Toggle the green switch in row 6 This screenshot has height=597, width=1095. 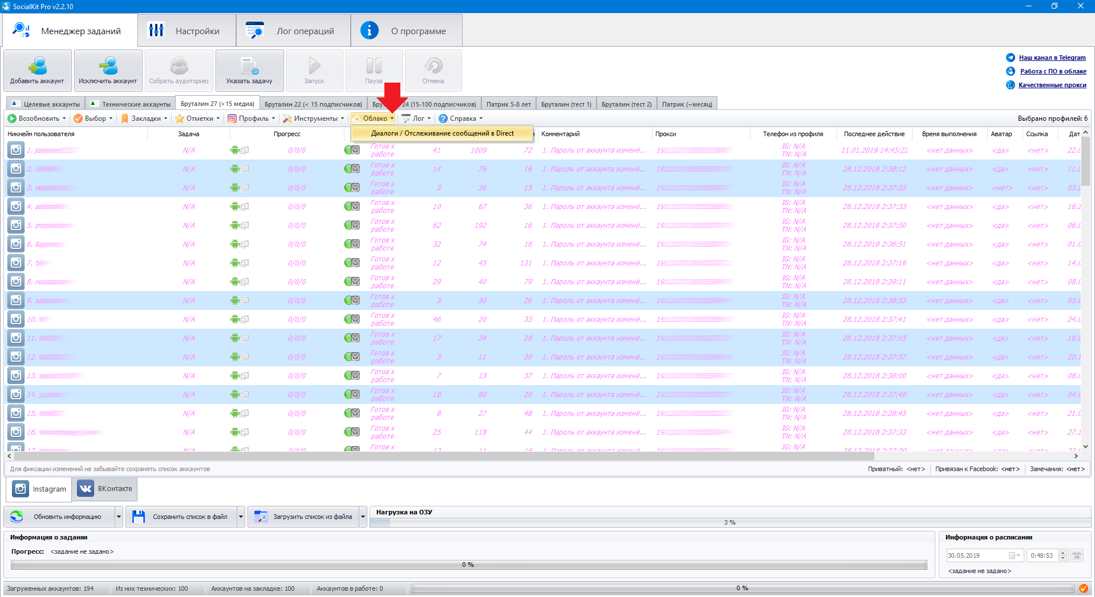352,244
